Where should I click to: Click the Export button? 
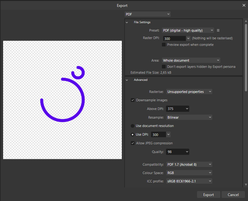[x=209, y=195]
